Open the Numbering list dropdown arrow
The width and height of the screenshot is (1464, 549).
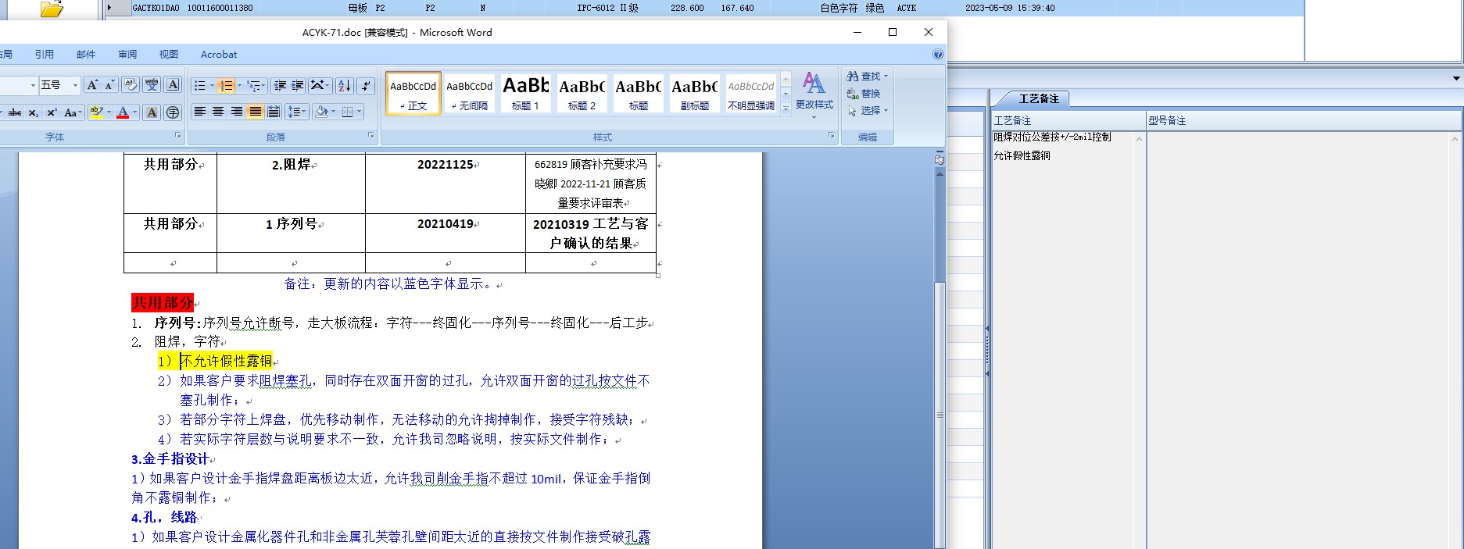[239, 85]
